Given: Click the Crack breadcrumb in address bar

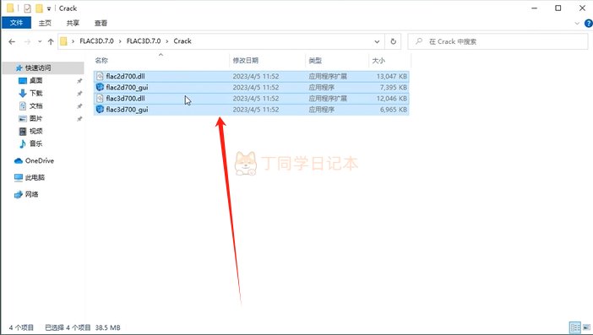Looking at the screenshot, I should (x=182, y=41).
